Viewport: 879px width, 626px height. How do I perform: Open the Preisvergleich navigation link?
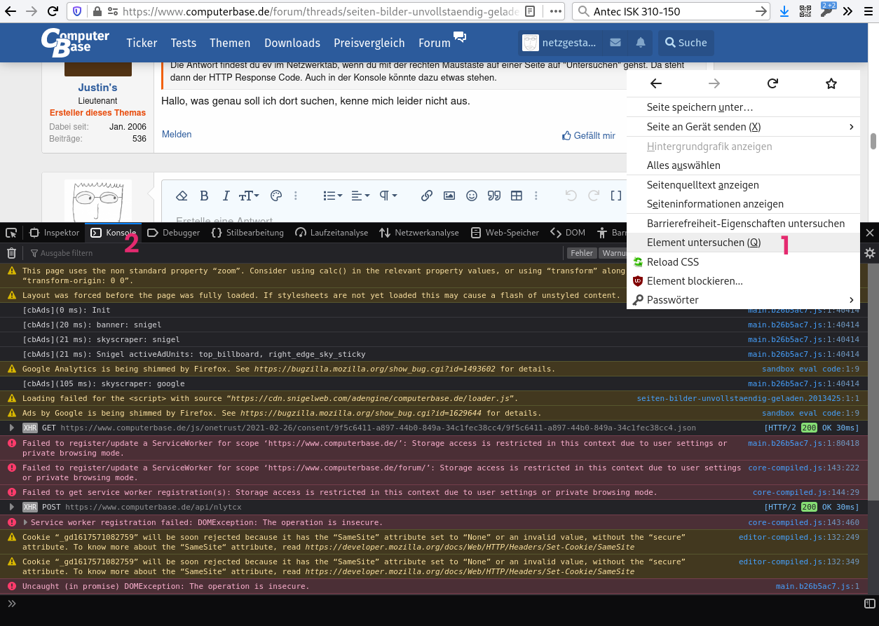[x=369, y=43]
